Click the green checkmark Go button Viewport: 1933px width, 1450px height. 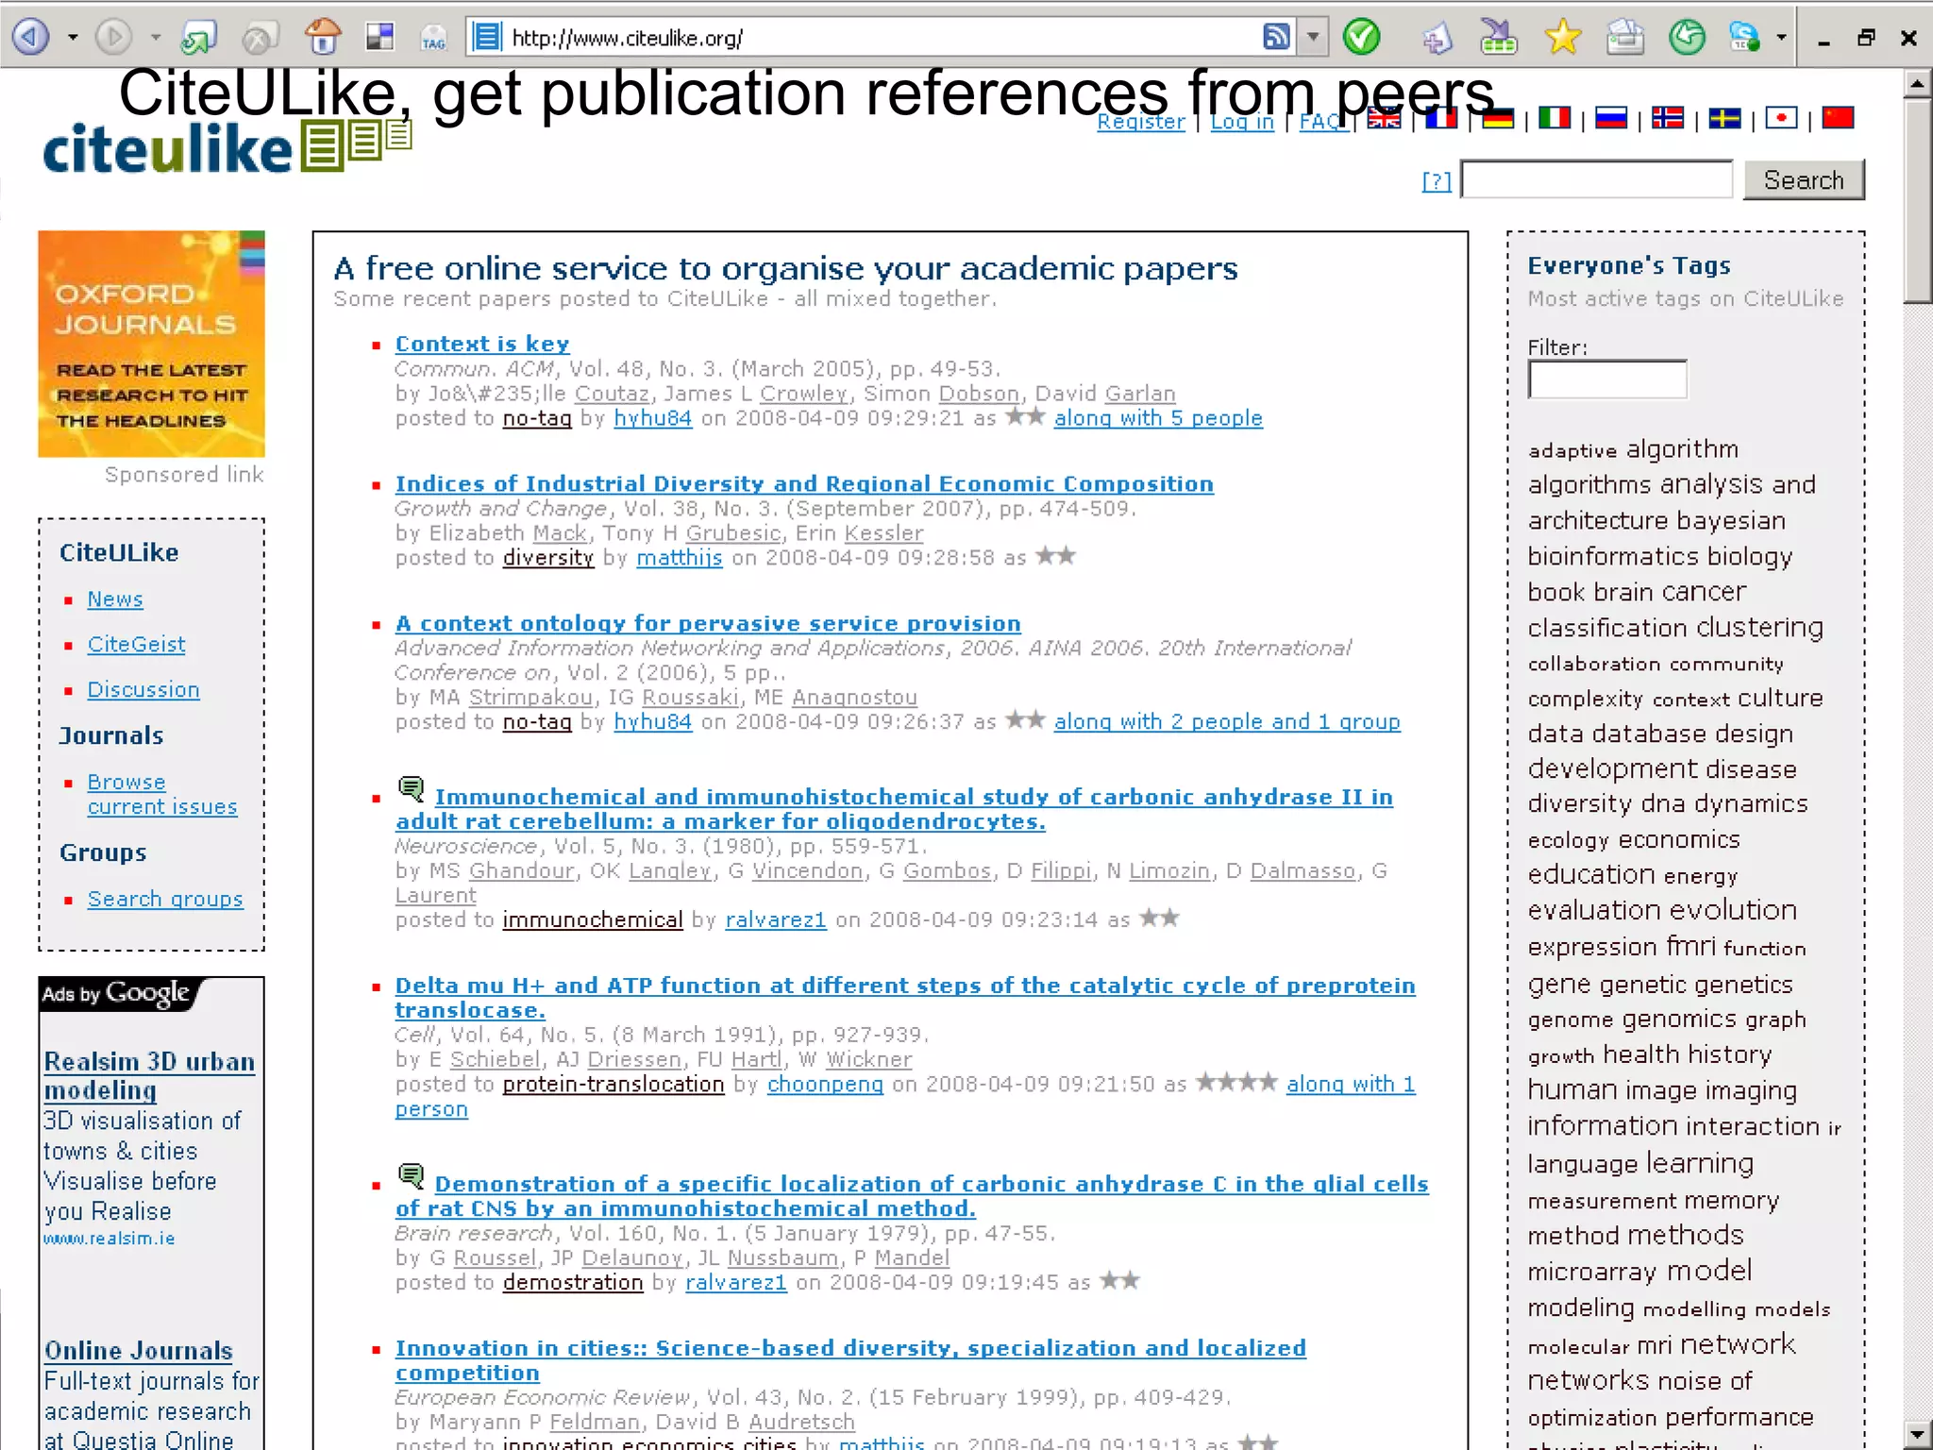(1361, 38)
